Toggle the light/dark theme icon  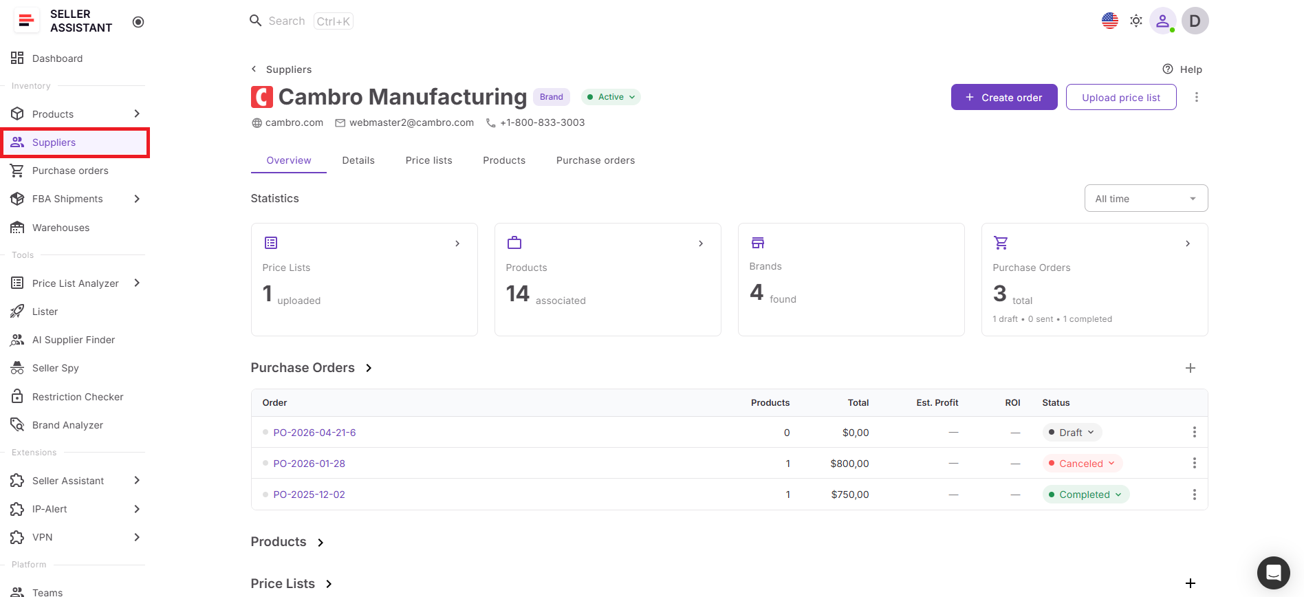(x=1136, y=21)
